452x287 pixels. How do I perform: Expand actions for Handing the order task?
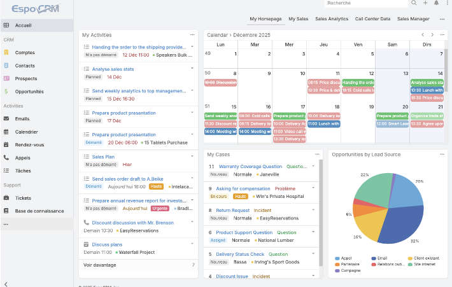192,46
